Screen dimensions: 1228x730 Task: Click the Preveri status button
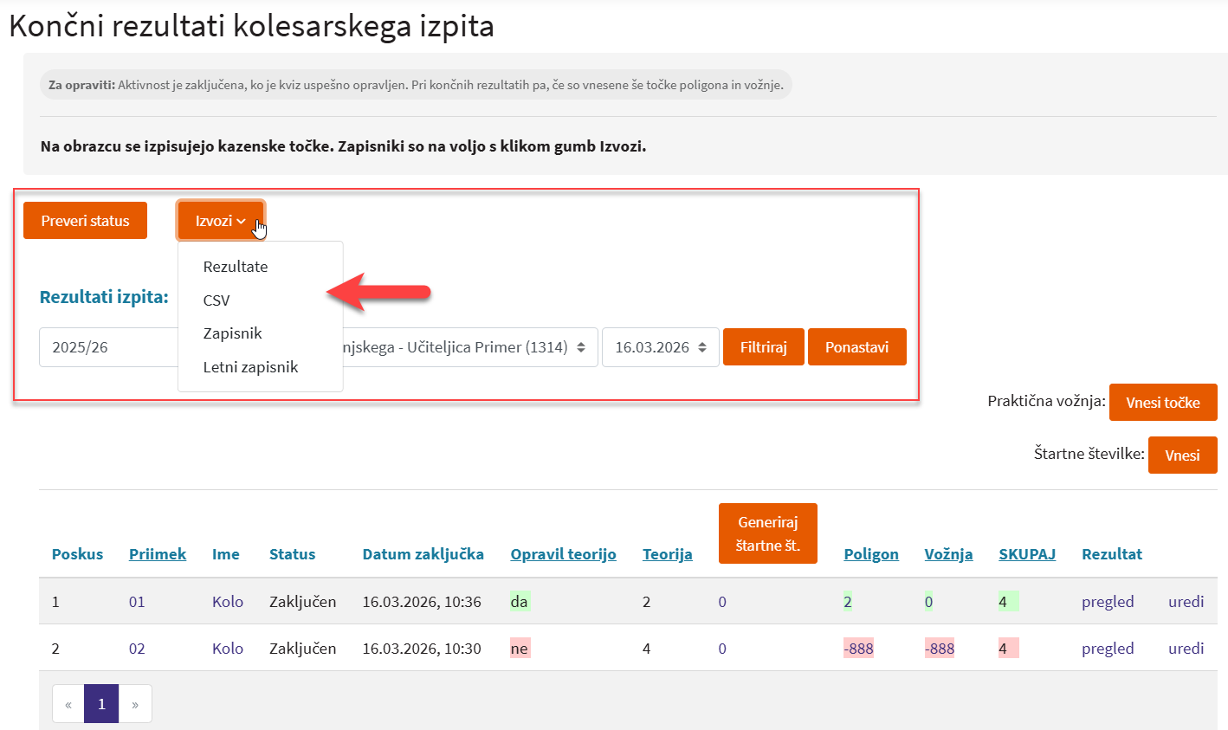[85, 221]
